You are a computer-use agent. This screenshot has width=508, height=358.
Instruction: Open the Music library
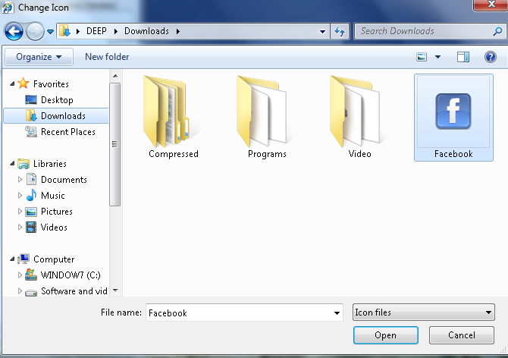click(x=53, y=196)
